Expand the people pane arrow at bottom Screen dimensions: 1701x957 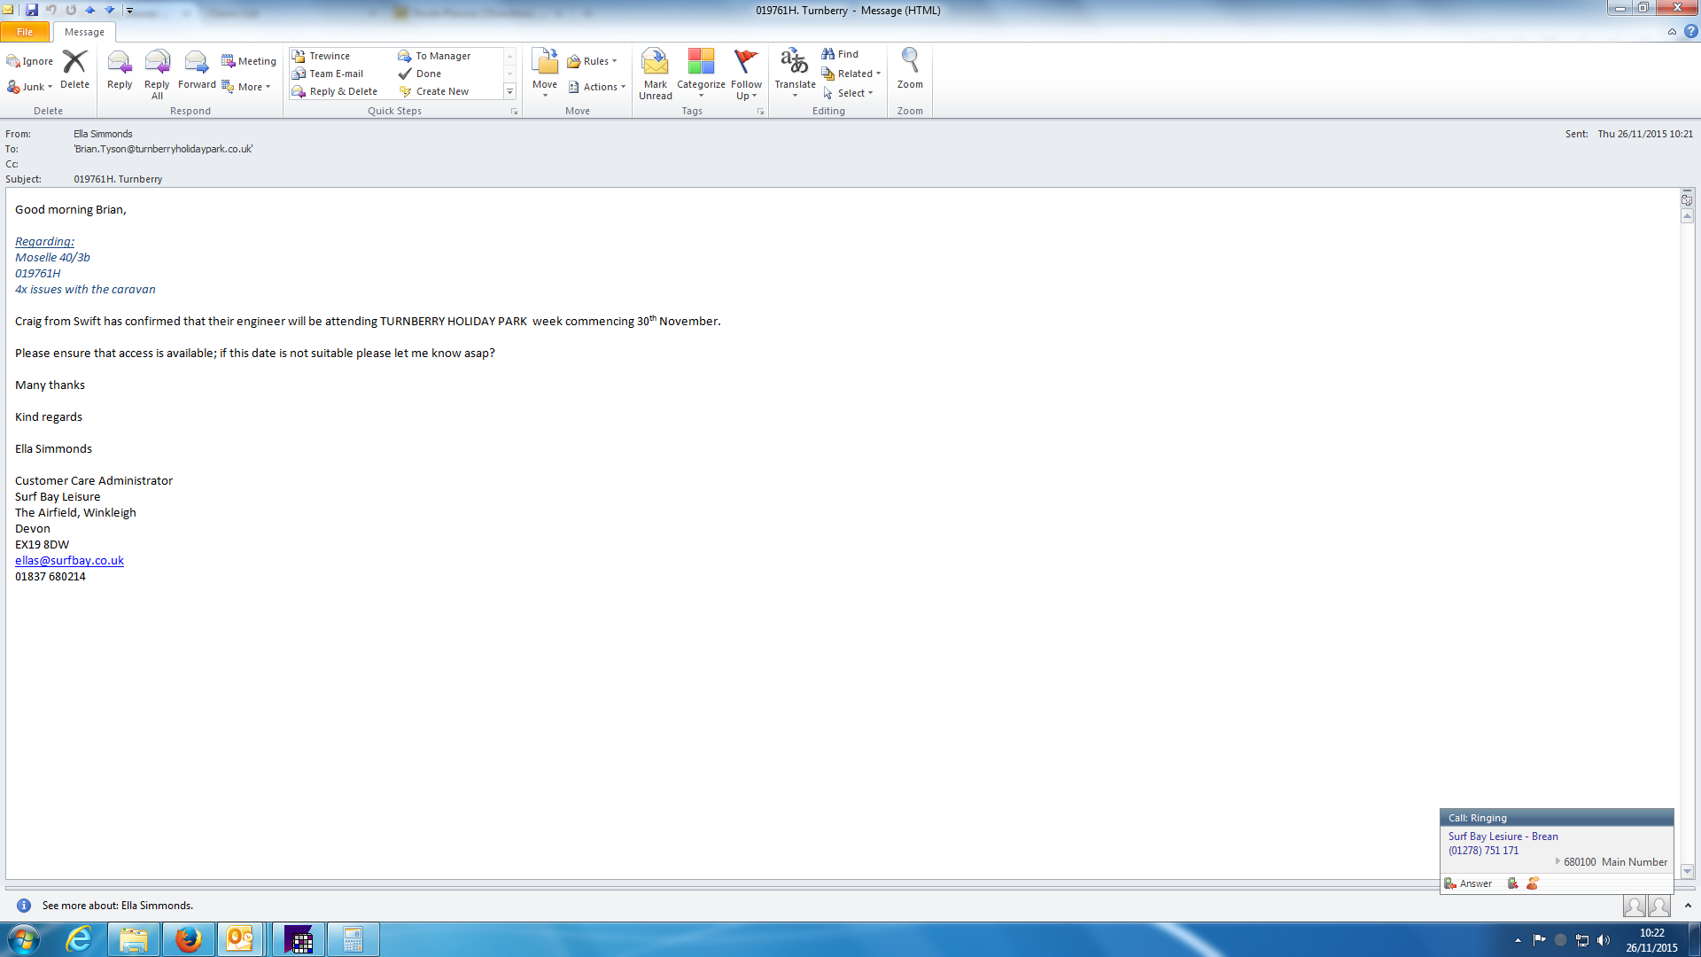click(x=1688, y=906)
